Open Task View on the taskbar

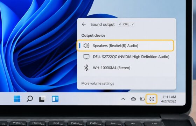point(42,99)
